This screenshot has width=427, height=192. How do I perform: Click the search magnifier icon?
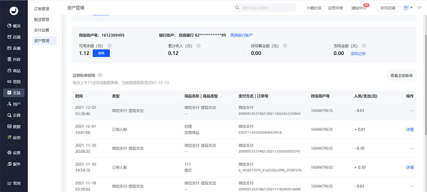[238, 8]
